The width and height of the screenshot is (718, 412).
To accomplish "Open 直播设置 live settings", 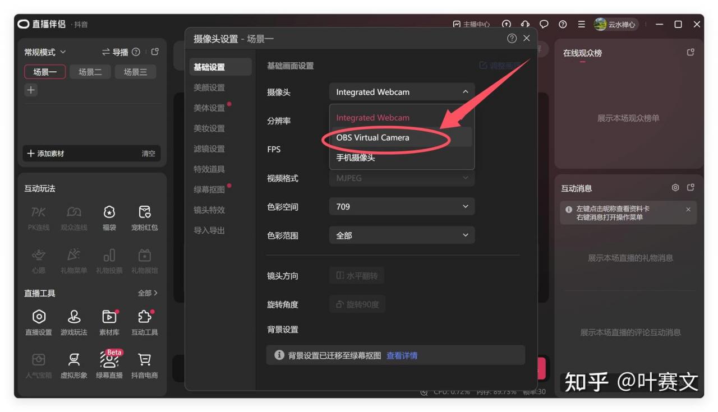I will click(39, 322).
